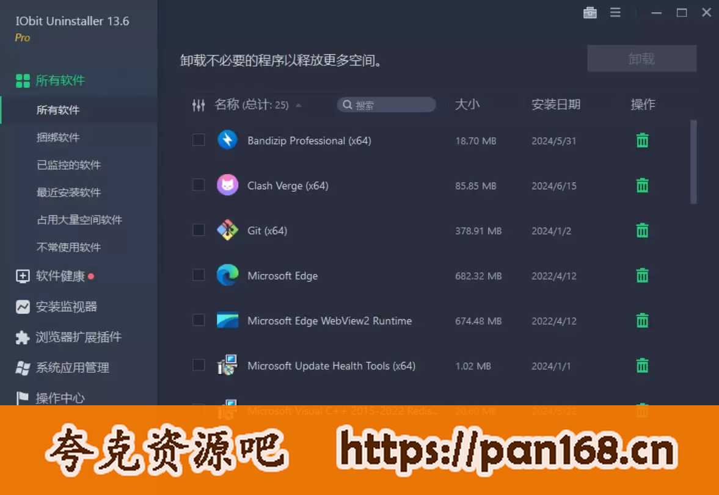Click the 378.91 MB size value
The width and height of the screenshot is (719, 495).
(x=478, y=231)
